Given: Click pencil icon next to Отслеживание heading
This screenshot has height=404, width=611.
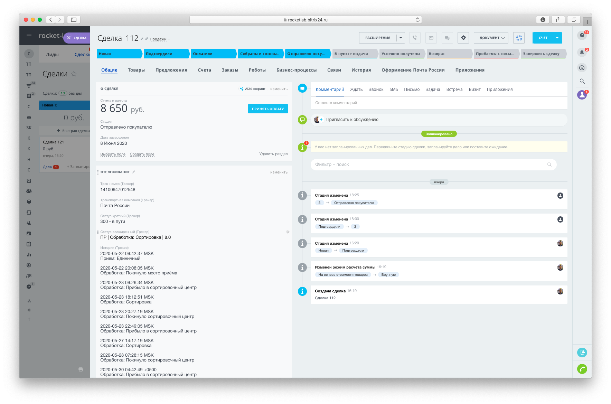Looking at the screenshot, I should tap(134, 172).
